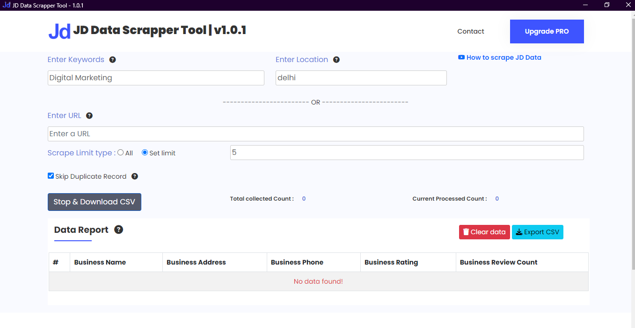Image resolution: width=635 pixels, height=328 pixels.
Task: Select the All scrape limit radio button
Action: (121, 153)
